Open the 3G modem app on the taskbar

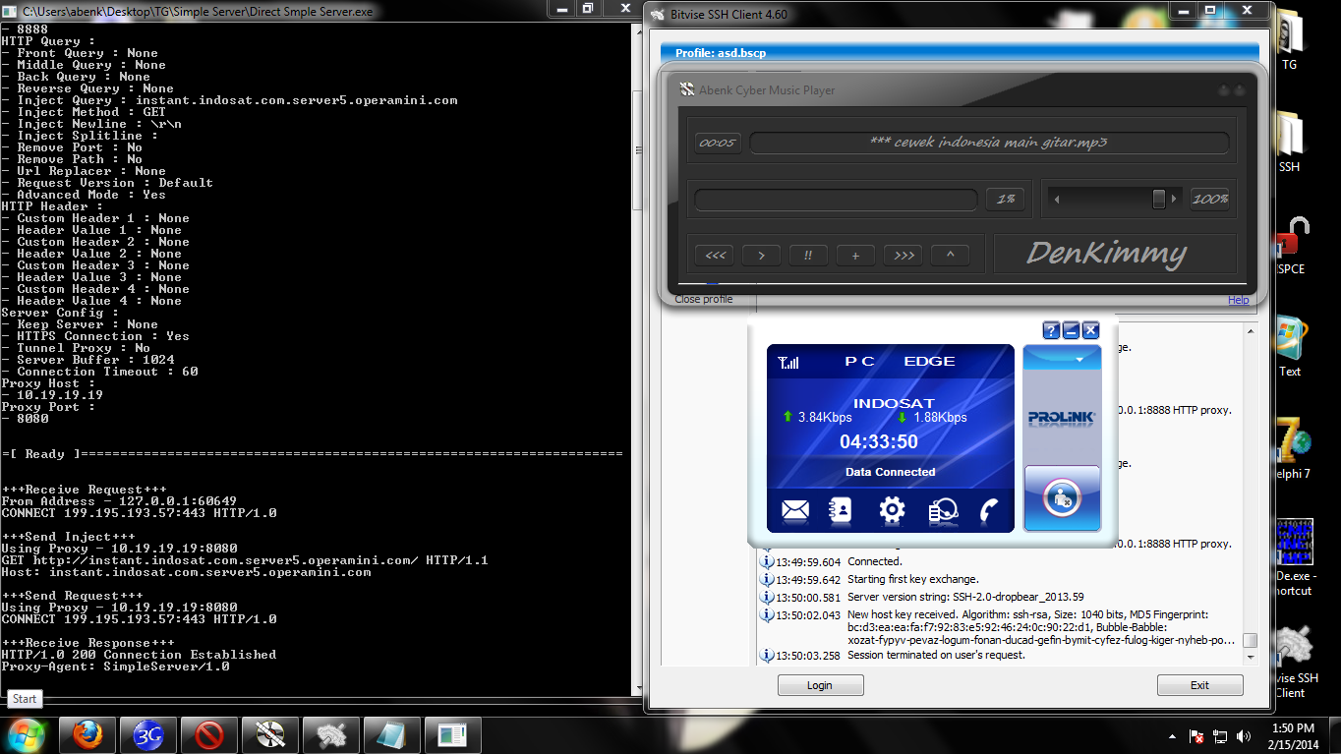click(x=148, y=733)
